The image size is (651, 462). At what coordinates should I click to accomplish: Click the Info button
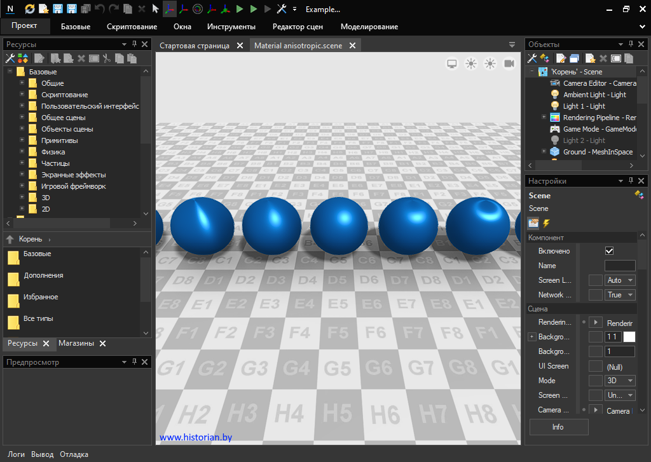558,427
